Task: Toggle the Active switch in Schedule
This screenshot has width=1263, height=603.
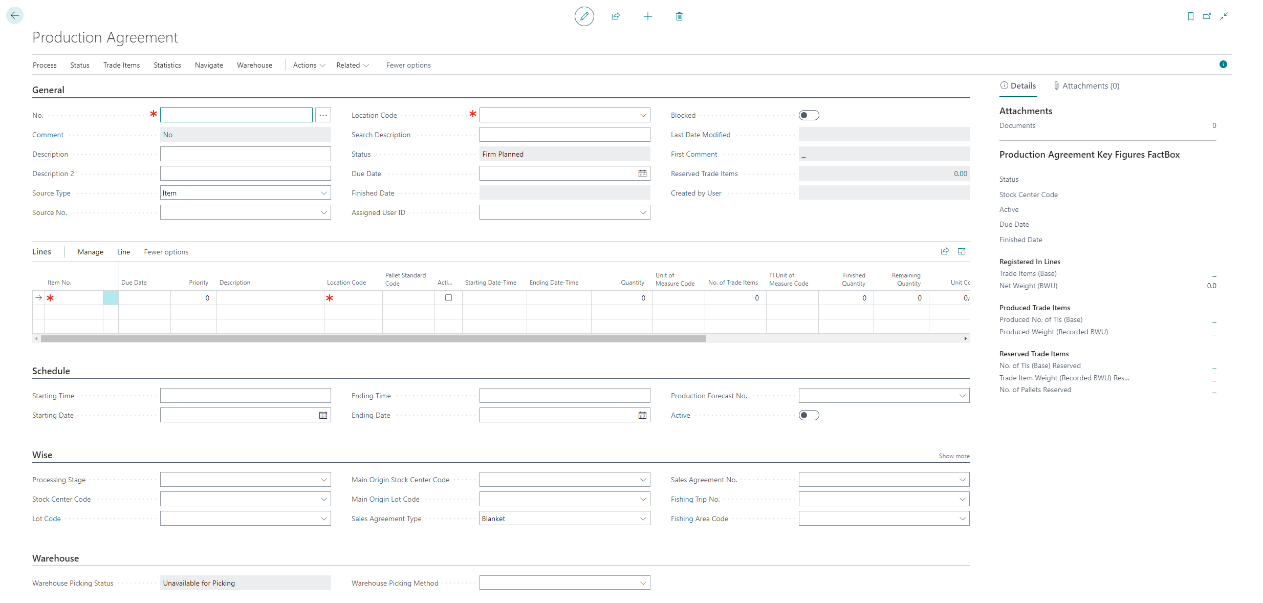Action: [809, 415]
